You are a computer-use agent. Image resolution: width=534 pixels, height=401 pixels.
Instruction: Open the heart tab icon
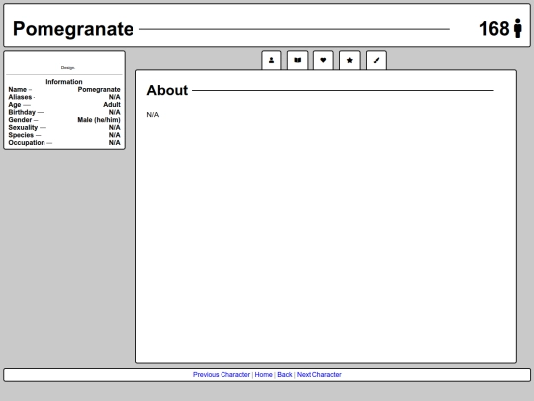click(323, 60)
